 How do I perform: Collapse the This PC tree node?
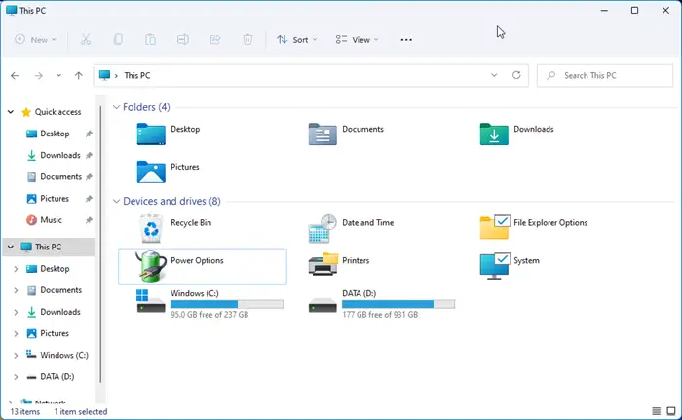(11, 248)
